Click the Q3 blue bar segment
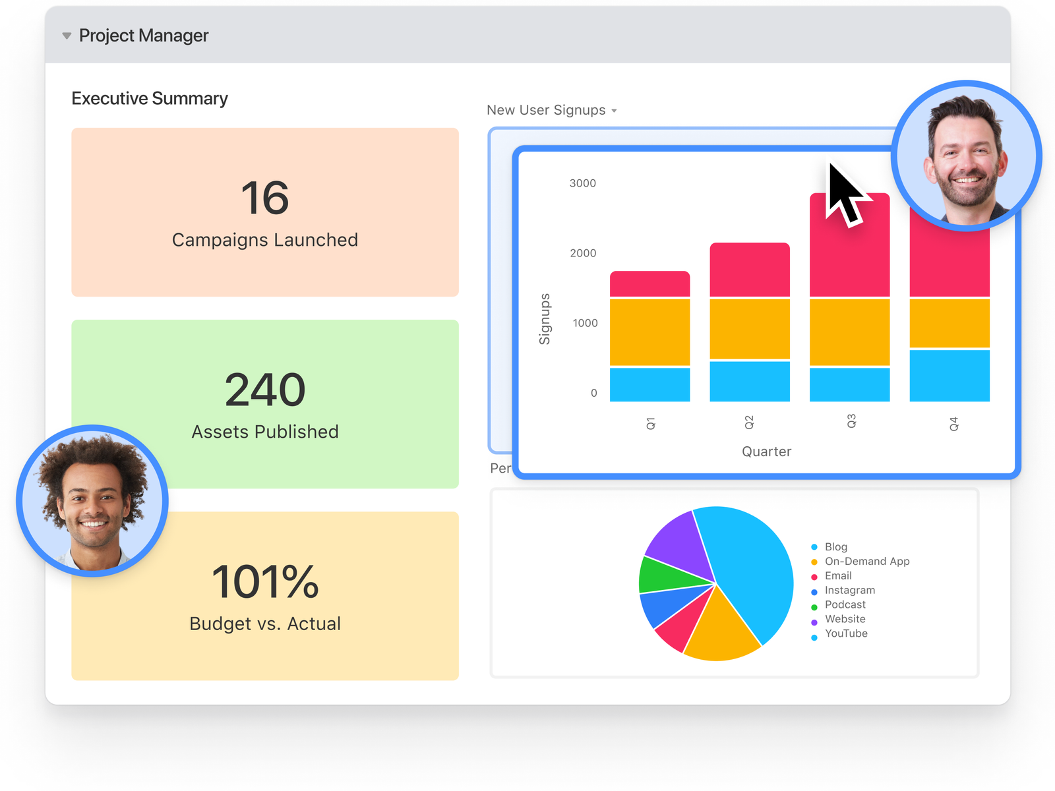 (x=850, y=385)
